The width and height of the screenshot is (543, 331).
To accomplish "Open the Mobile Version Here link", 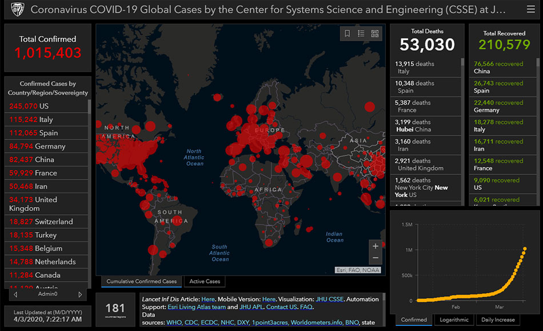I will [269, 299].
